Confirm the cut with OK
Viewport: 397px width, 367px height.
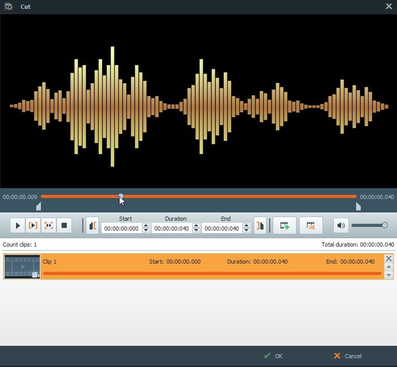pos(273,356)
